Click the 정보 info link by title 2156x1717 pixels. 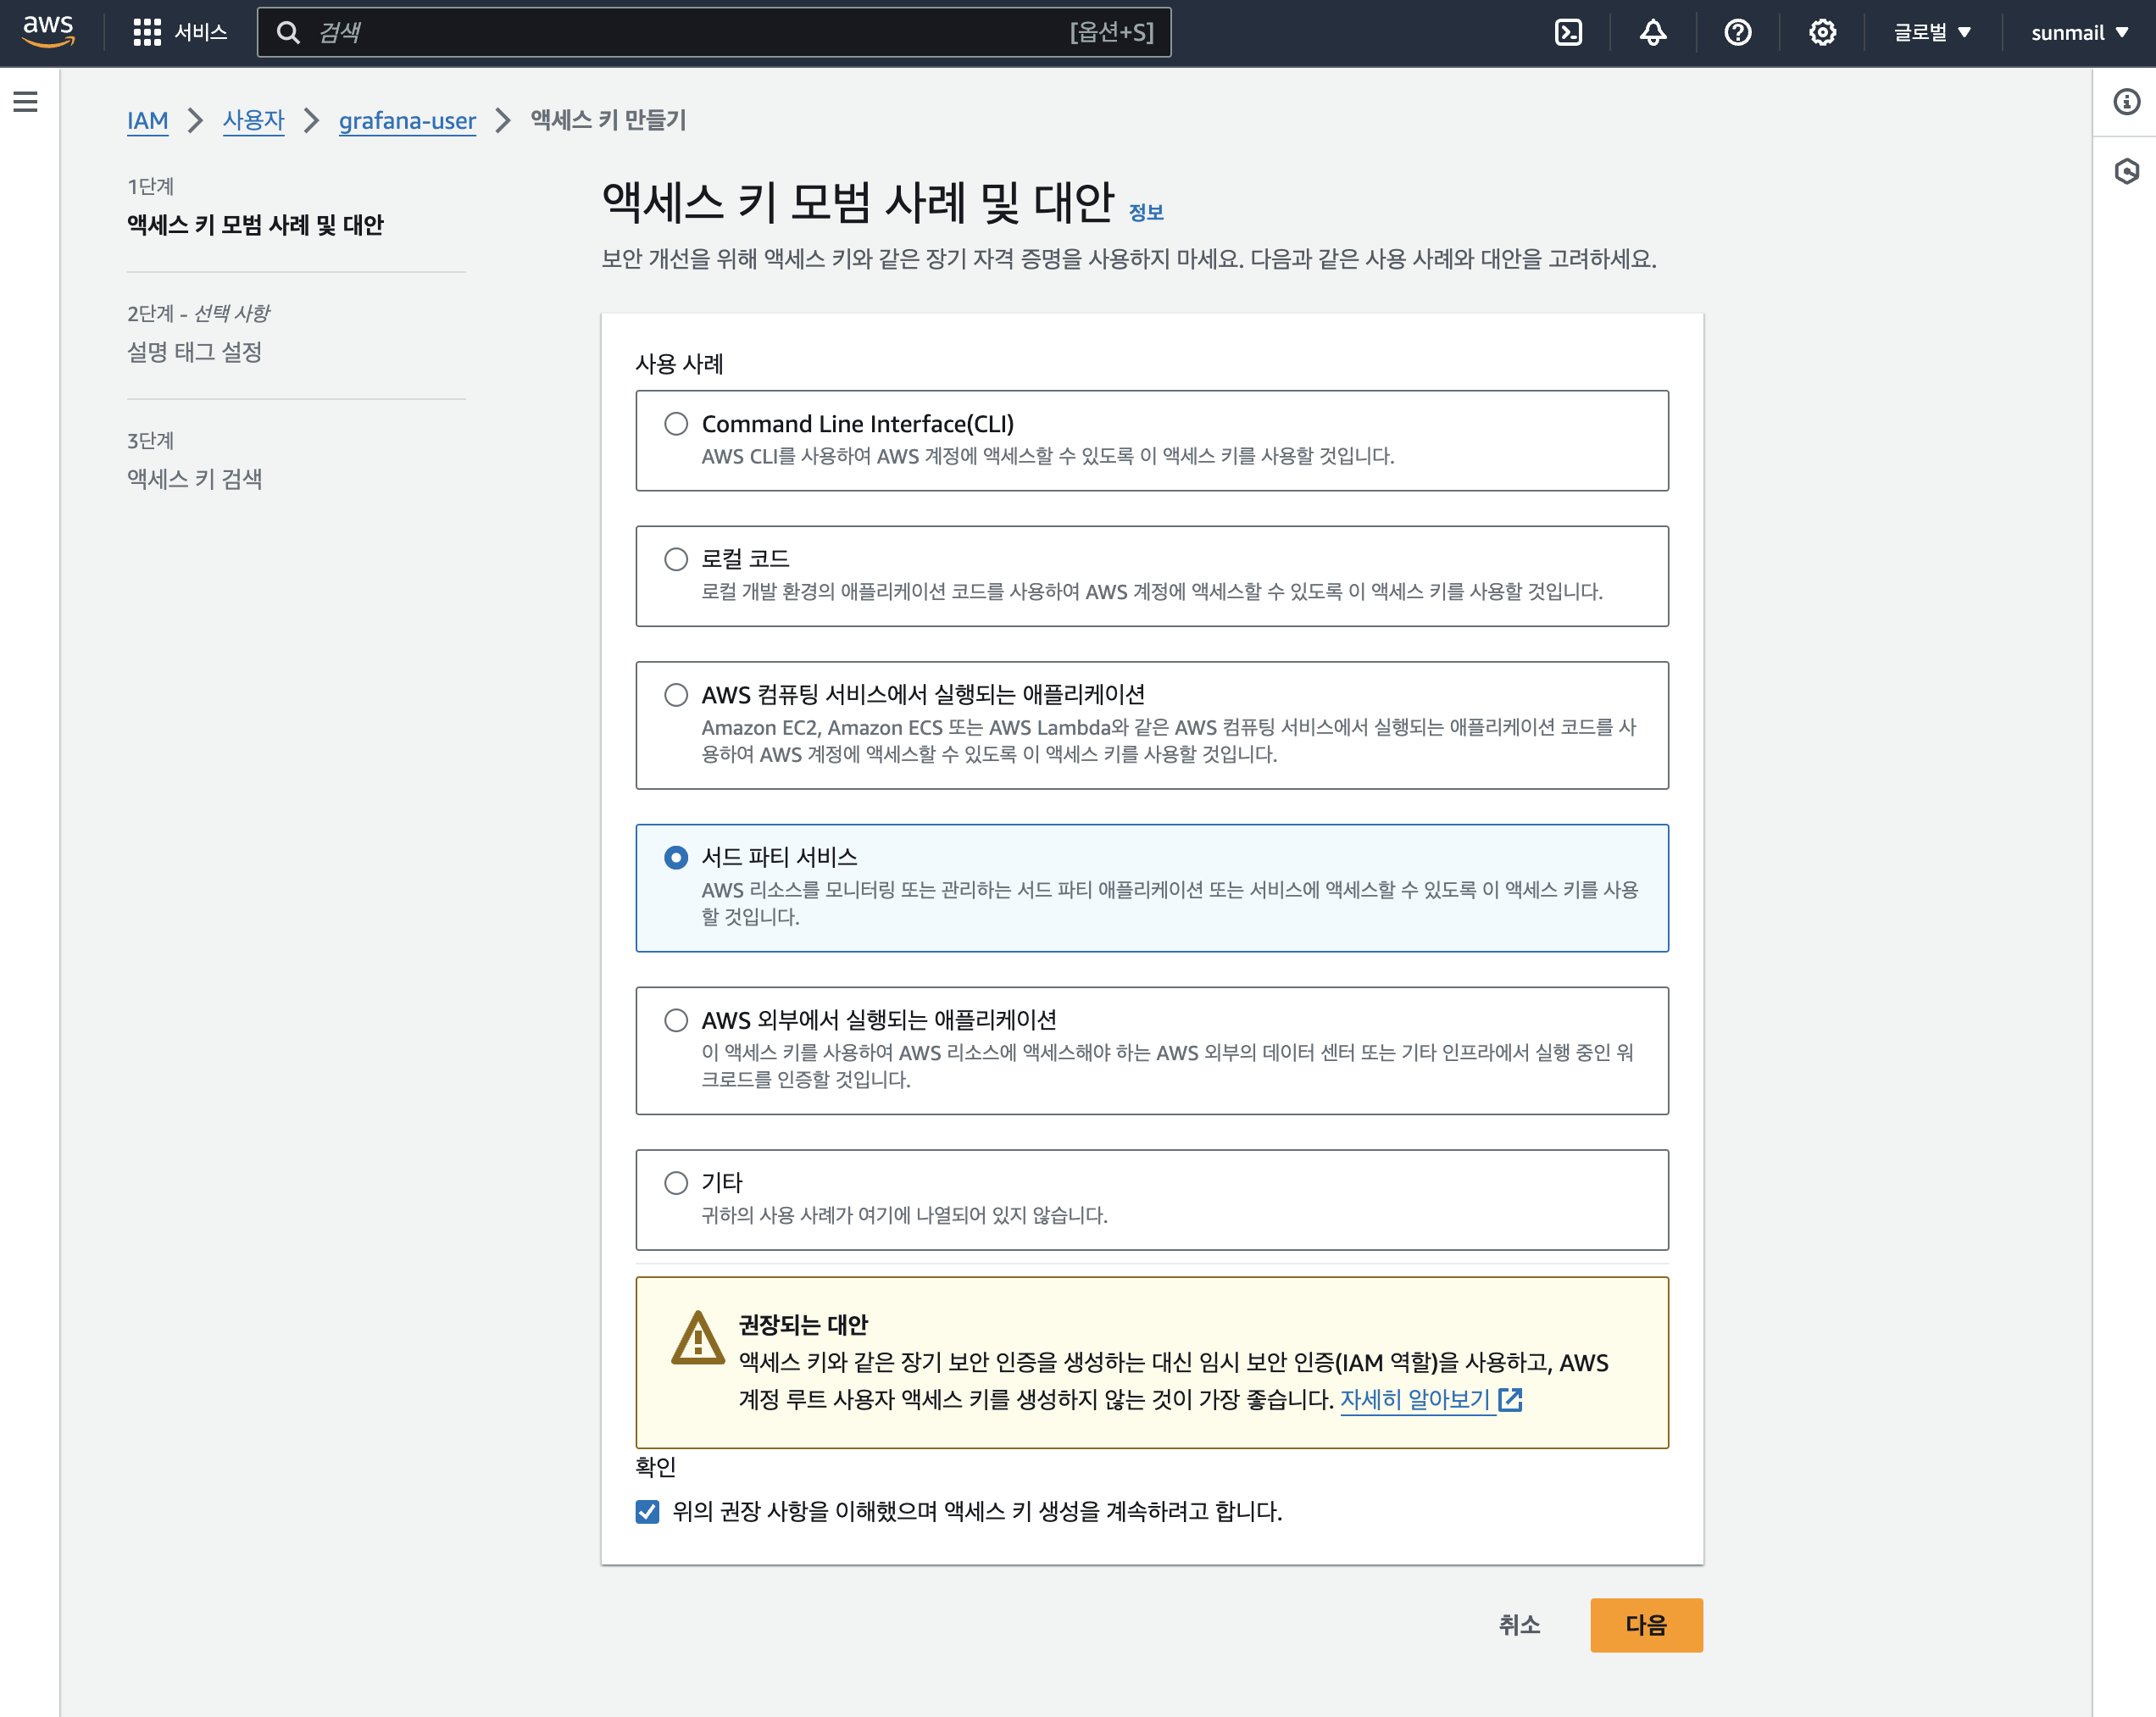pos(1146,212)
